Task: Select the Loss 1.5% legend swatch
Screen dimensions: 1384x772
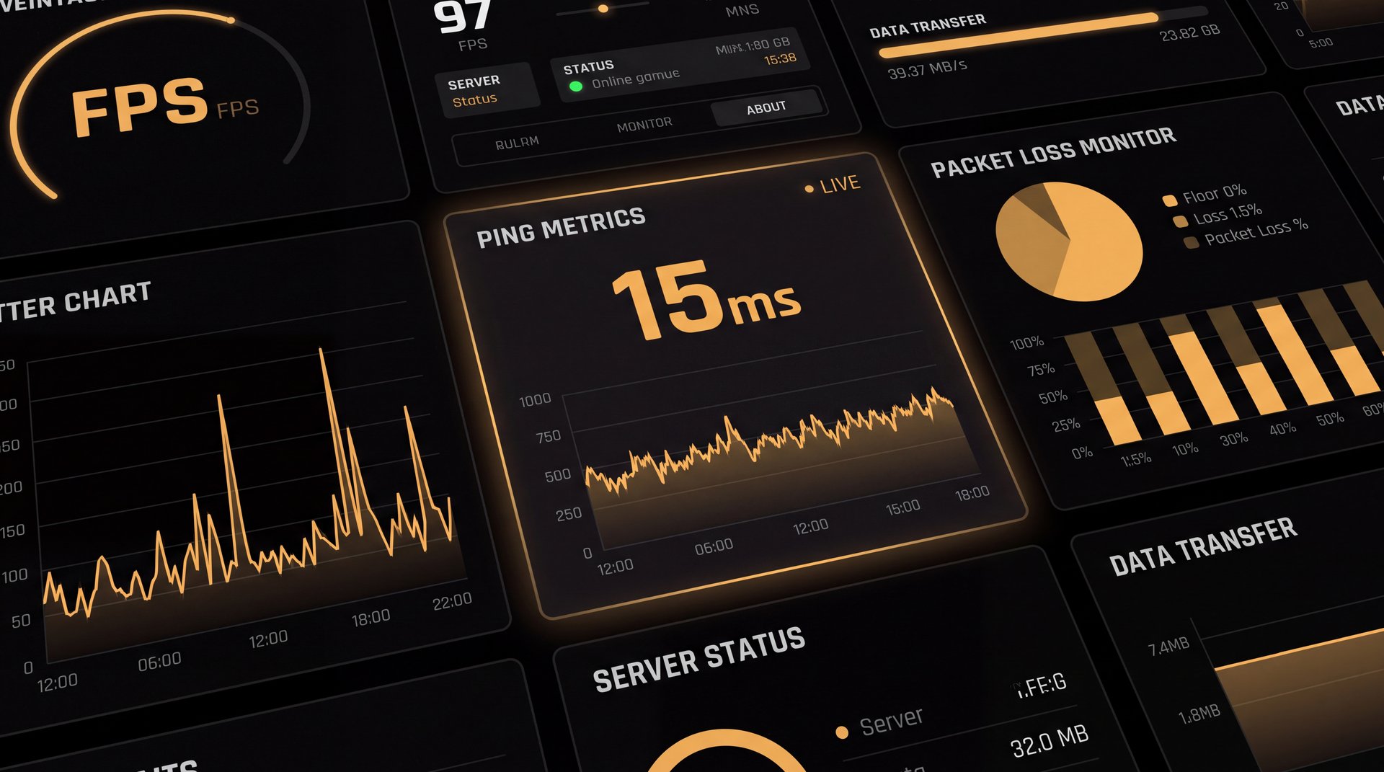Action: point(1181,221)
